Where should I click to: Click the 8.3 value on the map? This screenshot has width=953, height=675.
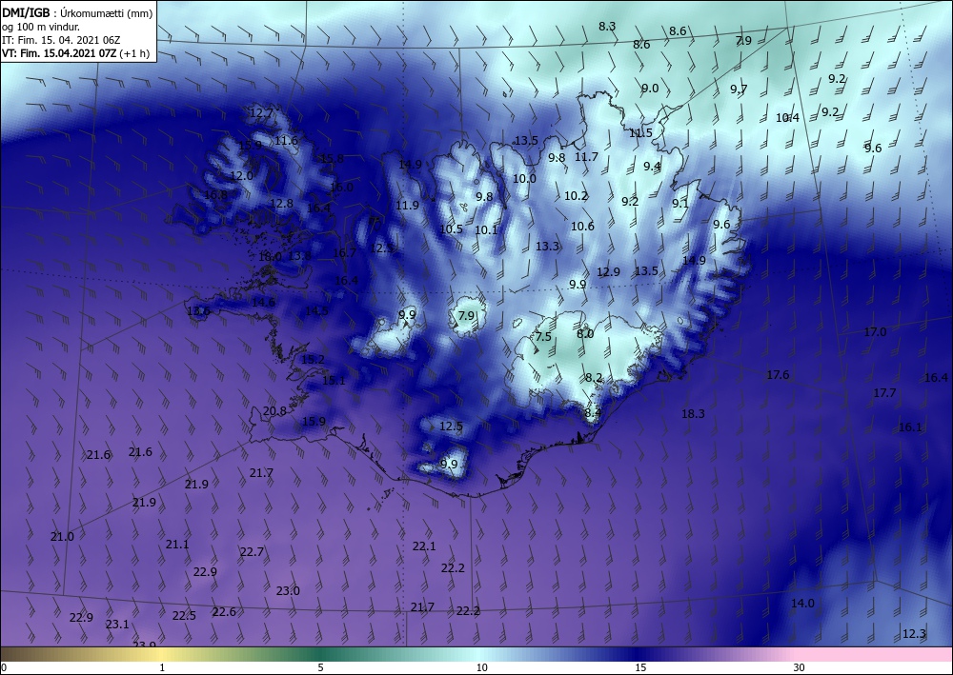(x=607, y=26)
